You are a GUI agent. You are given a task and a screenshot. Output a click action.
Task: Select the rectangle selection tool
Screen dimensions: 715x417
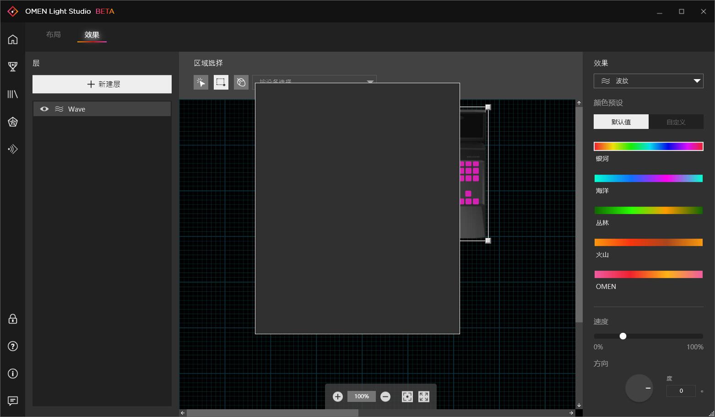tap(221, 82)
